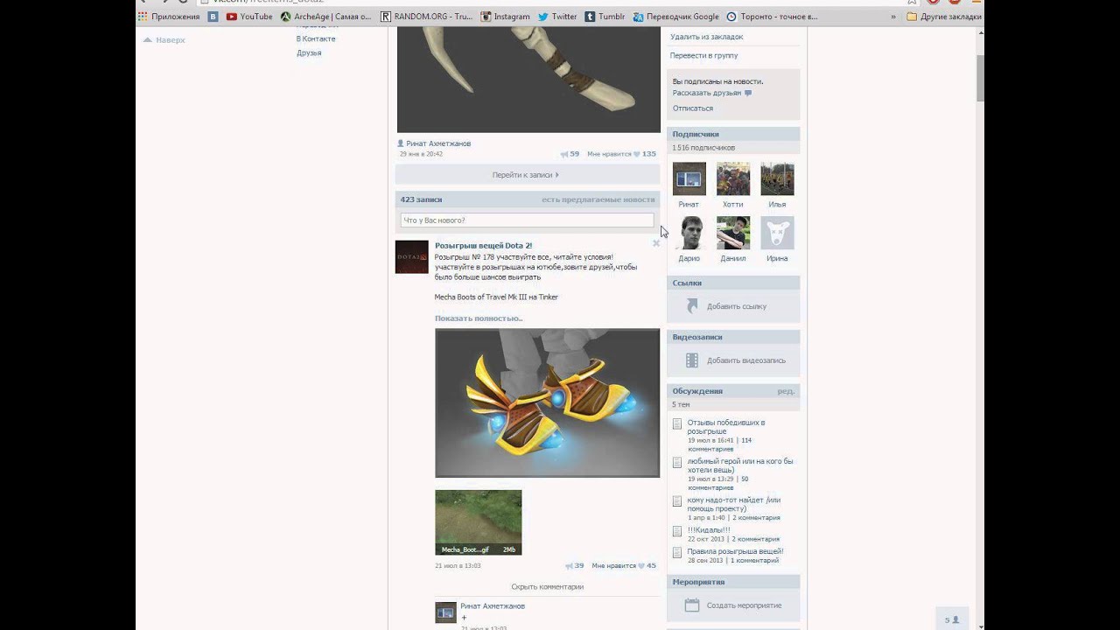
Task: Open the RANDOM.ORG bookmark
Action: point(426,17)
